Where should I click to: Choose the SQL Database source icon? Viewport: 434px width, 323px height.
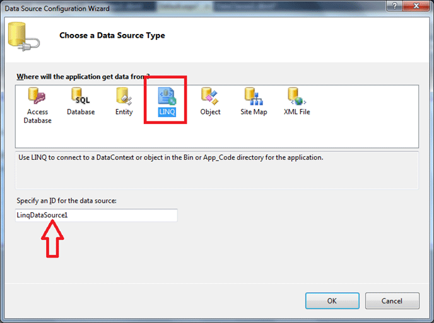coord(81,96)
